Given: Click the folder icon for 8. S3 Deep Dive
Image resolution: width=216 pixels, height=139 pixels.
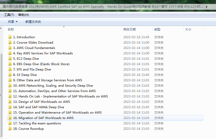Looking at the screenshot, I should 10,75.
